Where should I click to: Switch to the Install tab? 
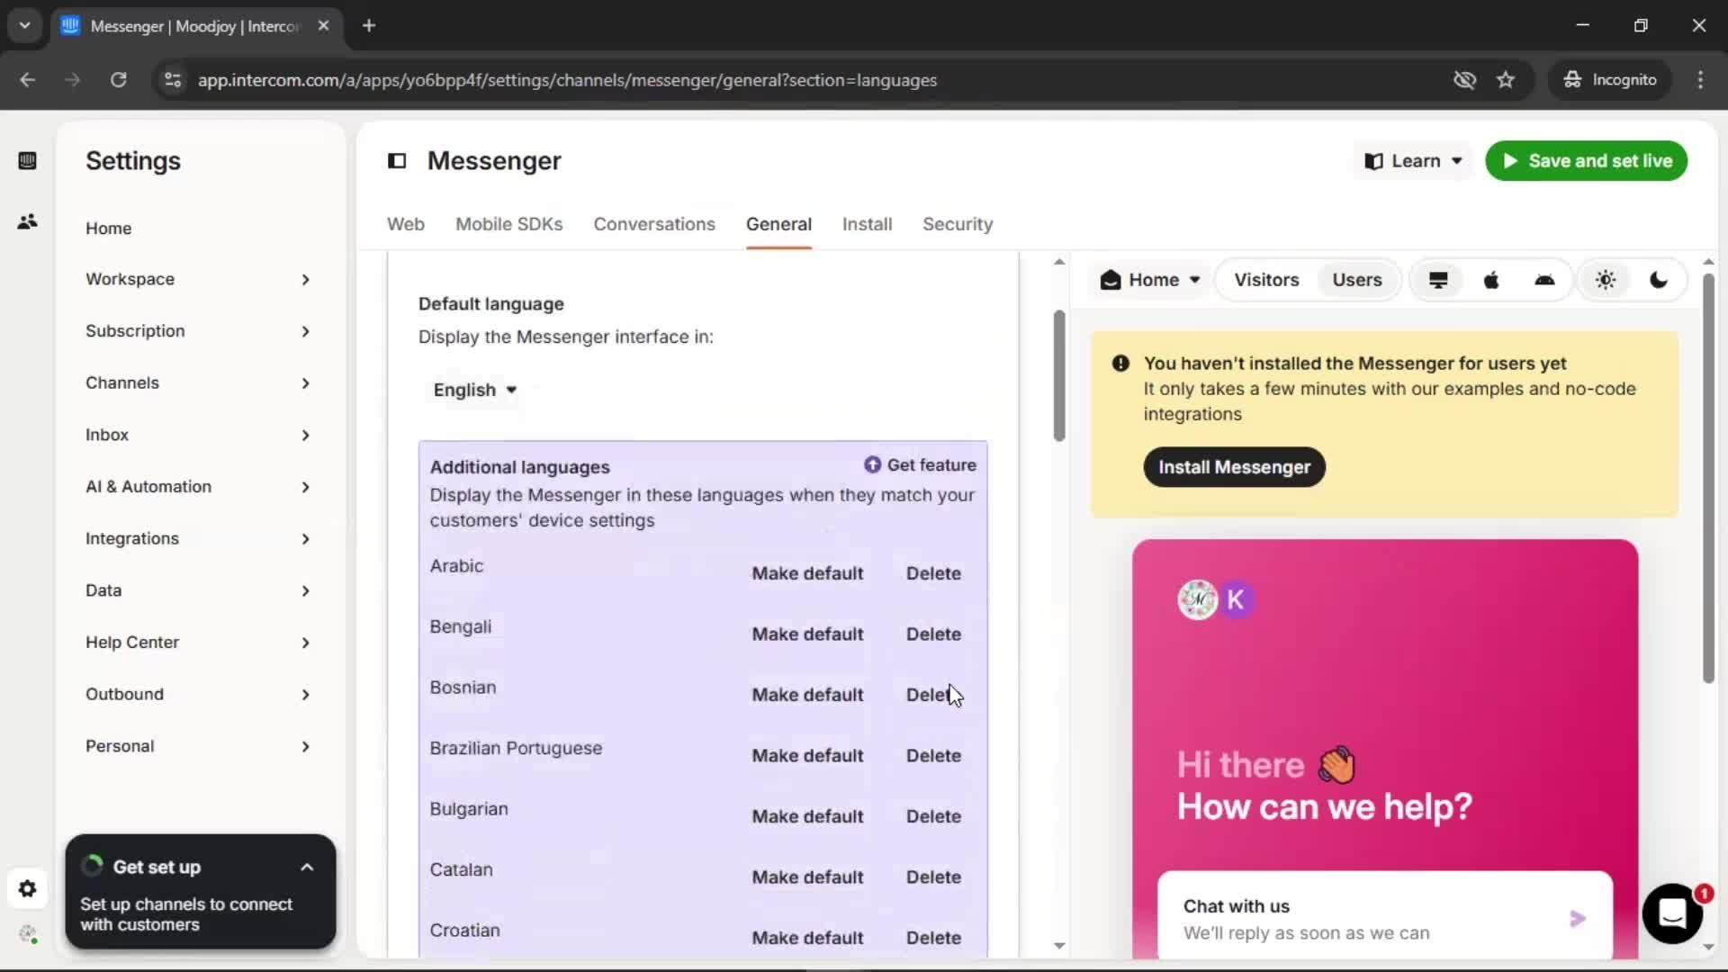[867, 224]
